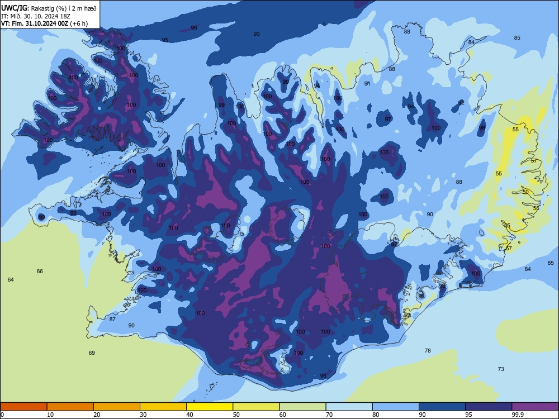The width and height of the screenshot is (559, 419).
Task: Click the '73' humidity value on the map
Action: tap(501, 369)
